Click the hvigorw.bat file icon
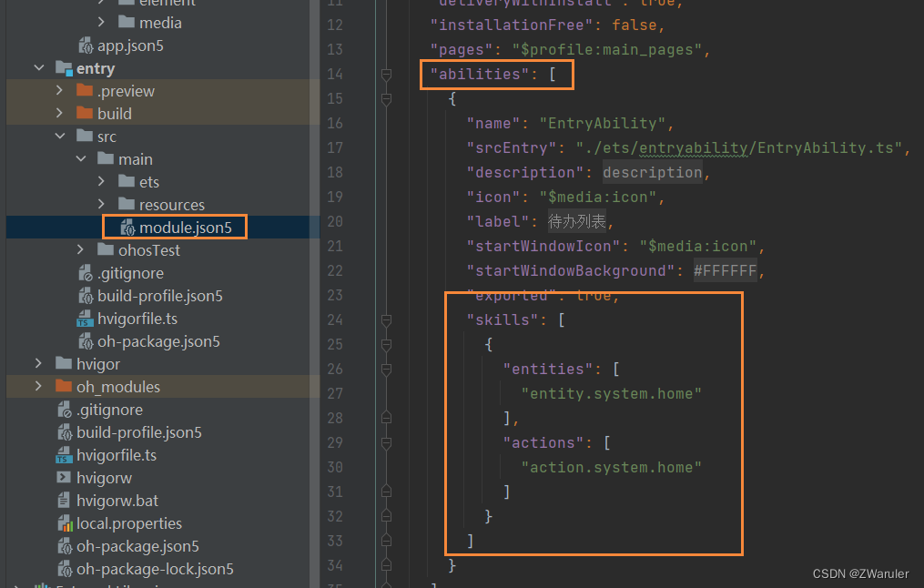The image size is (924, 588). [x=64, y=501]
